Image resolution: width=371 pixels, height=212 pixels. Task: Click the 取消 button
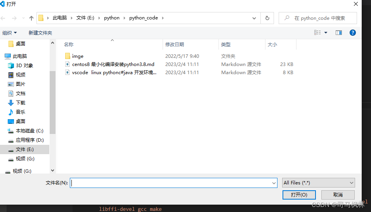(x=338, y=195)
